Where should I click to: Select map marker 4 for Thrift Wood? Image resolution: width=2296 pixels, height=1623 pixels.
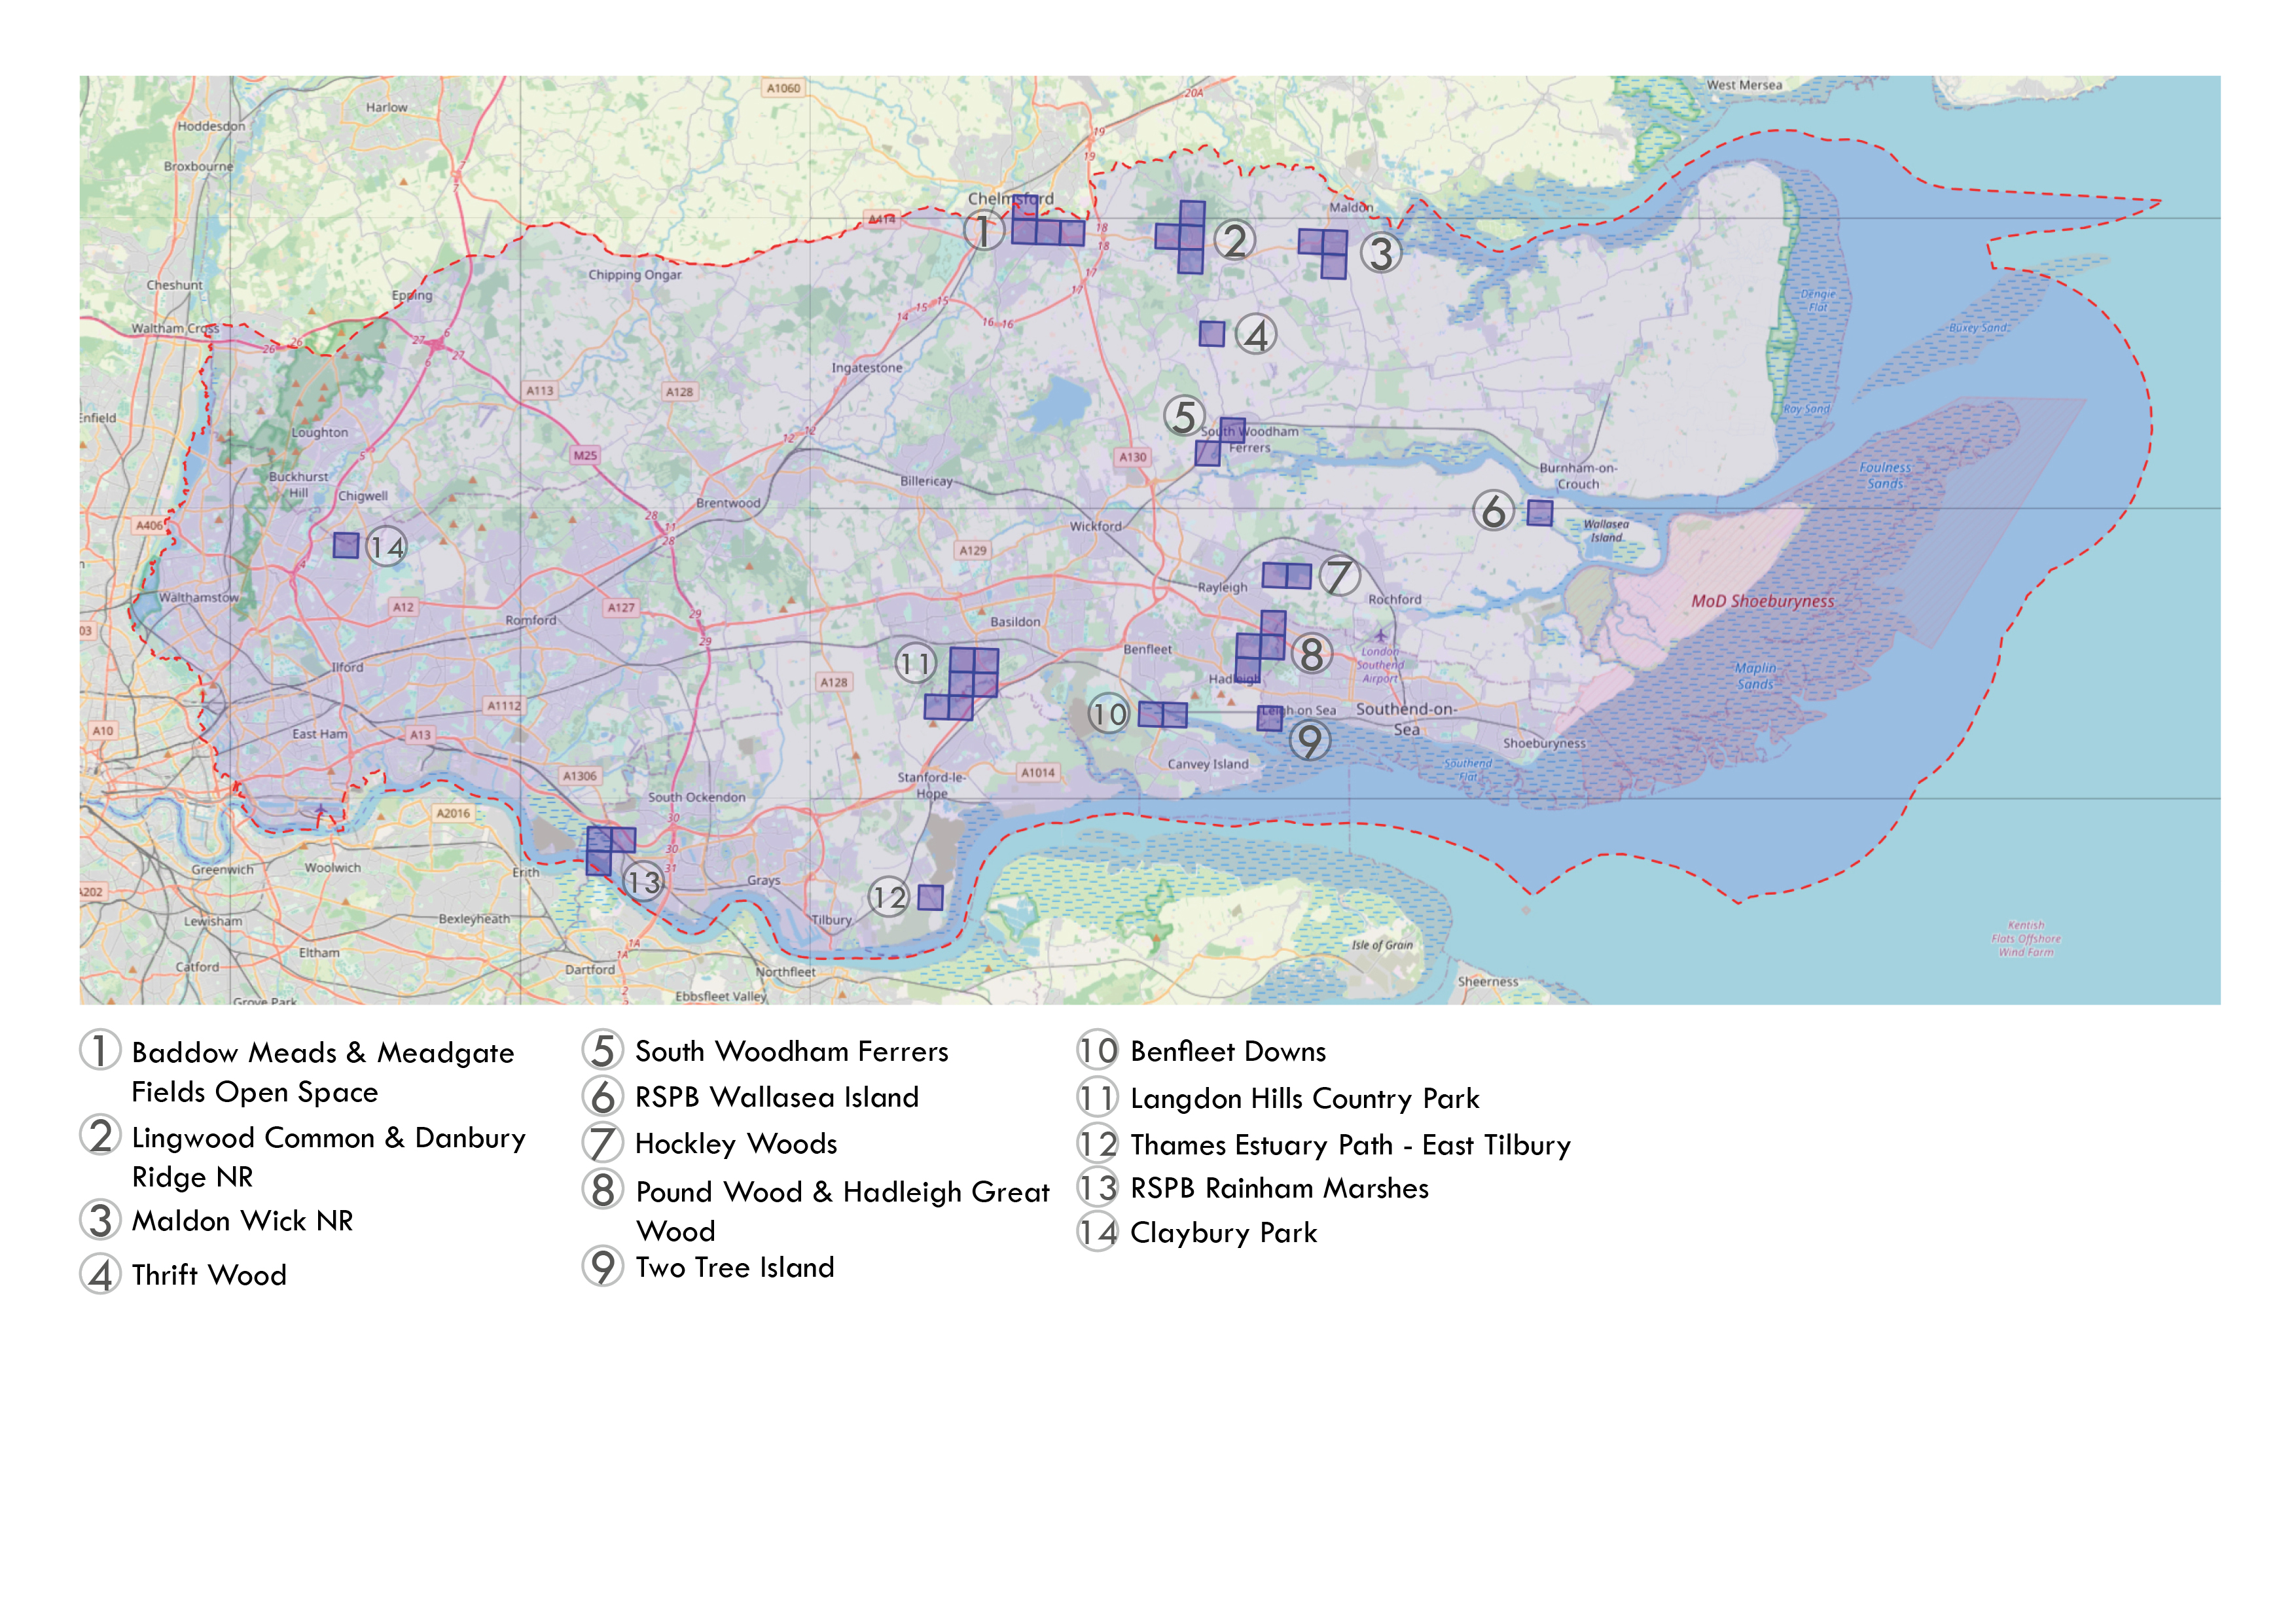[1256, 335]
